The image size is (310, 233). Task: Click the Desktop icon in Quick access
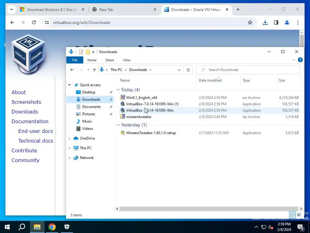tap(78, 92)
